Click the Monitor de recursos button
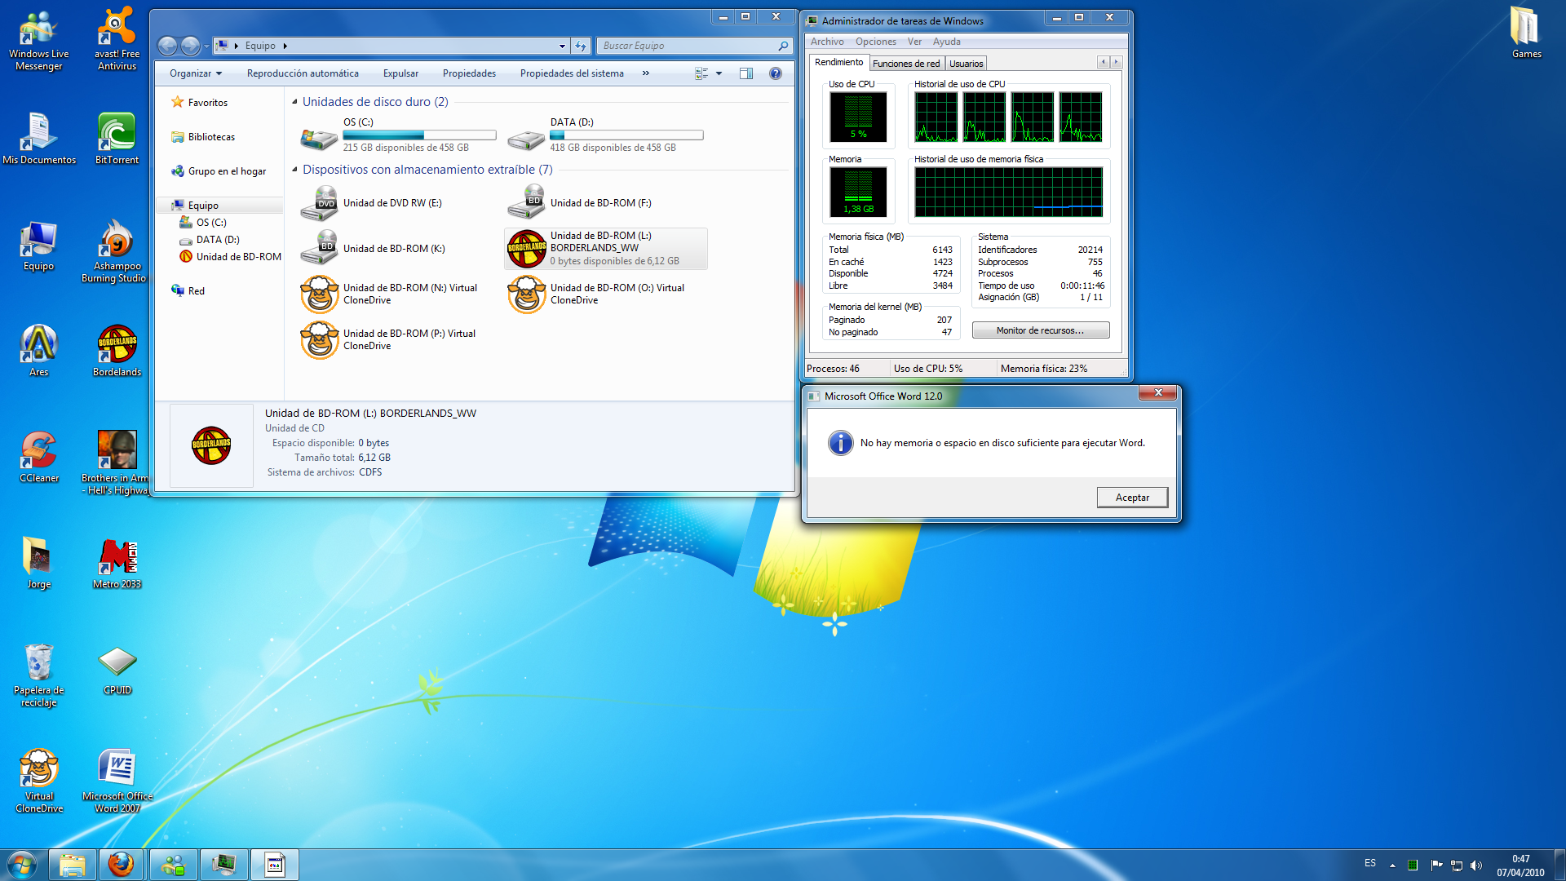The image size is (1566, 881). point(1040,330)
